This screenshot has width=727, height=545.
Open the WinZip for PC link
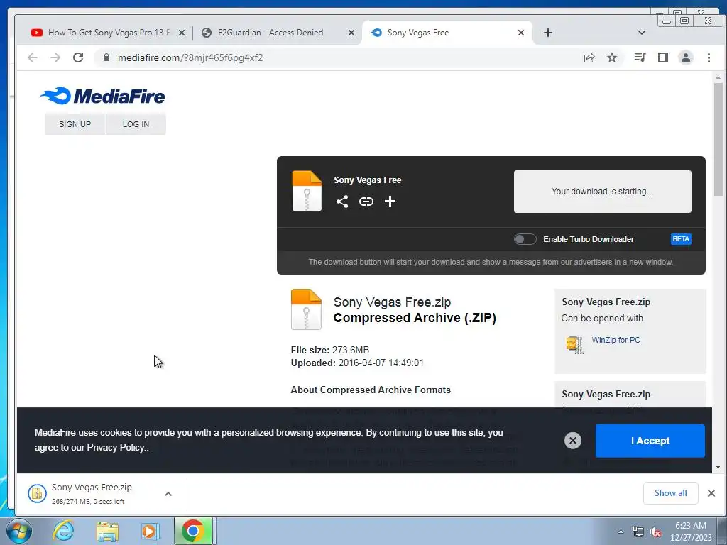pos(616,340)
